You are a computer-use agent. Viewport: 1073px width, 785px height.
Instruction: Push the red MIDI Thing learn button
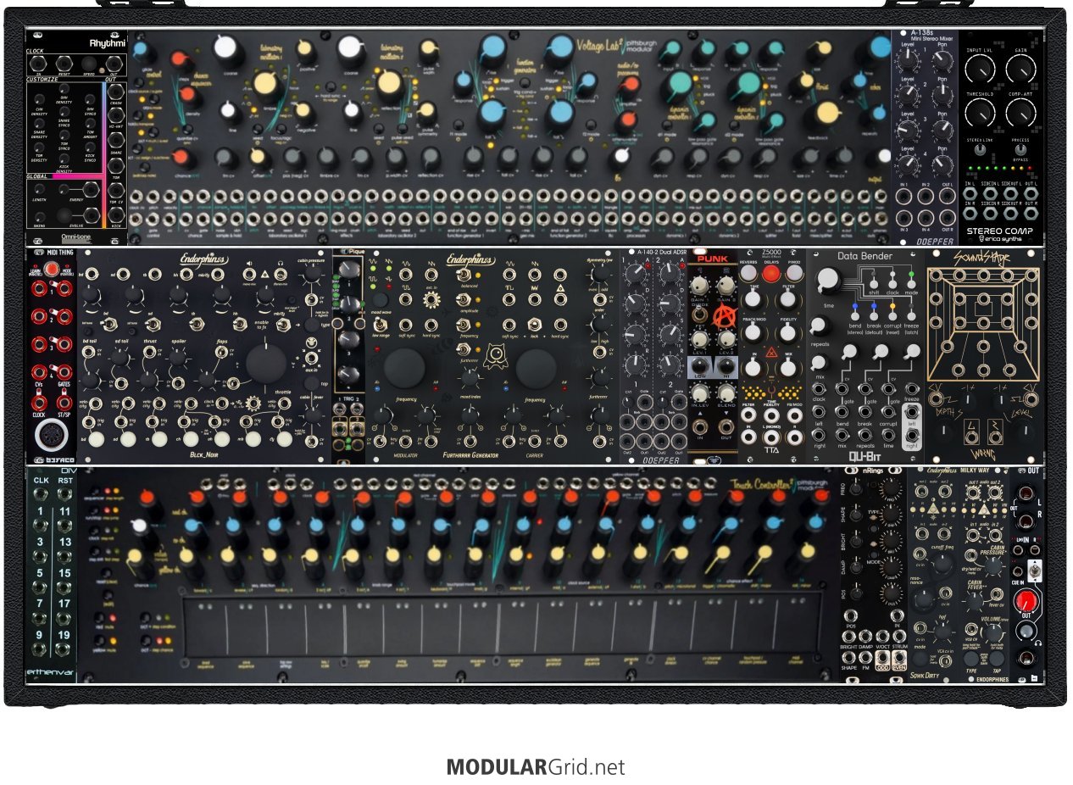pos(53,270)
